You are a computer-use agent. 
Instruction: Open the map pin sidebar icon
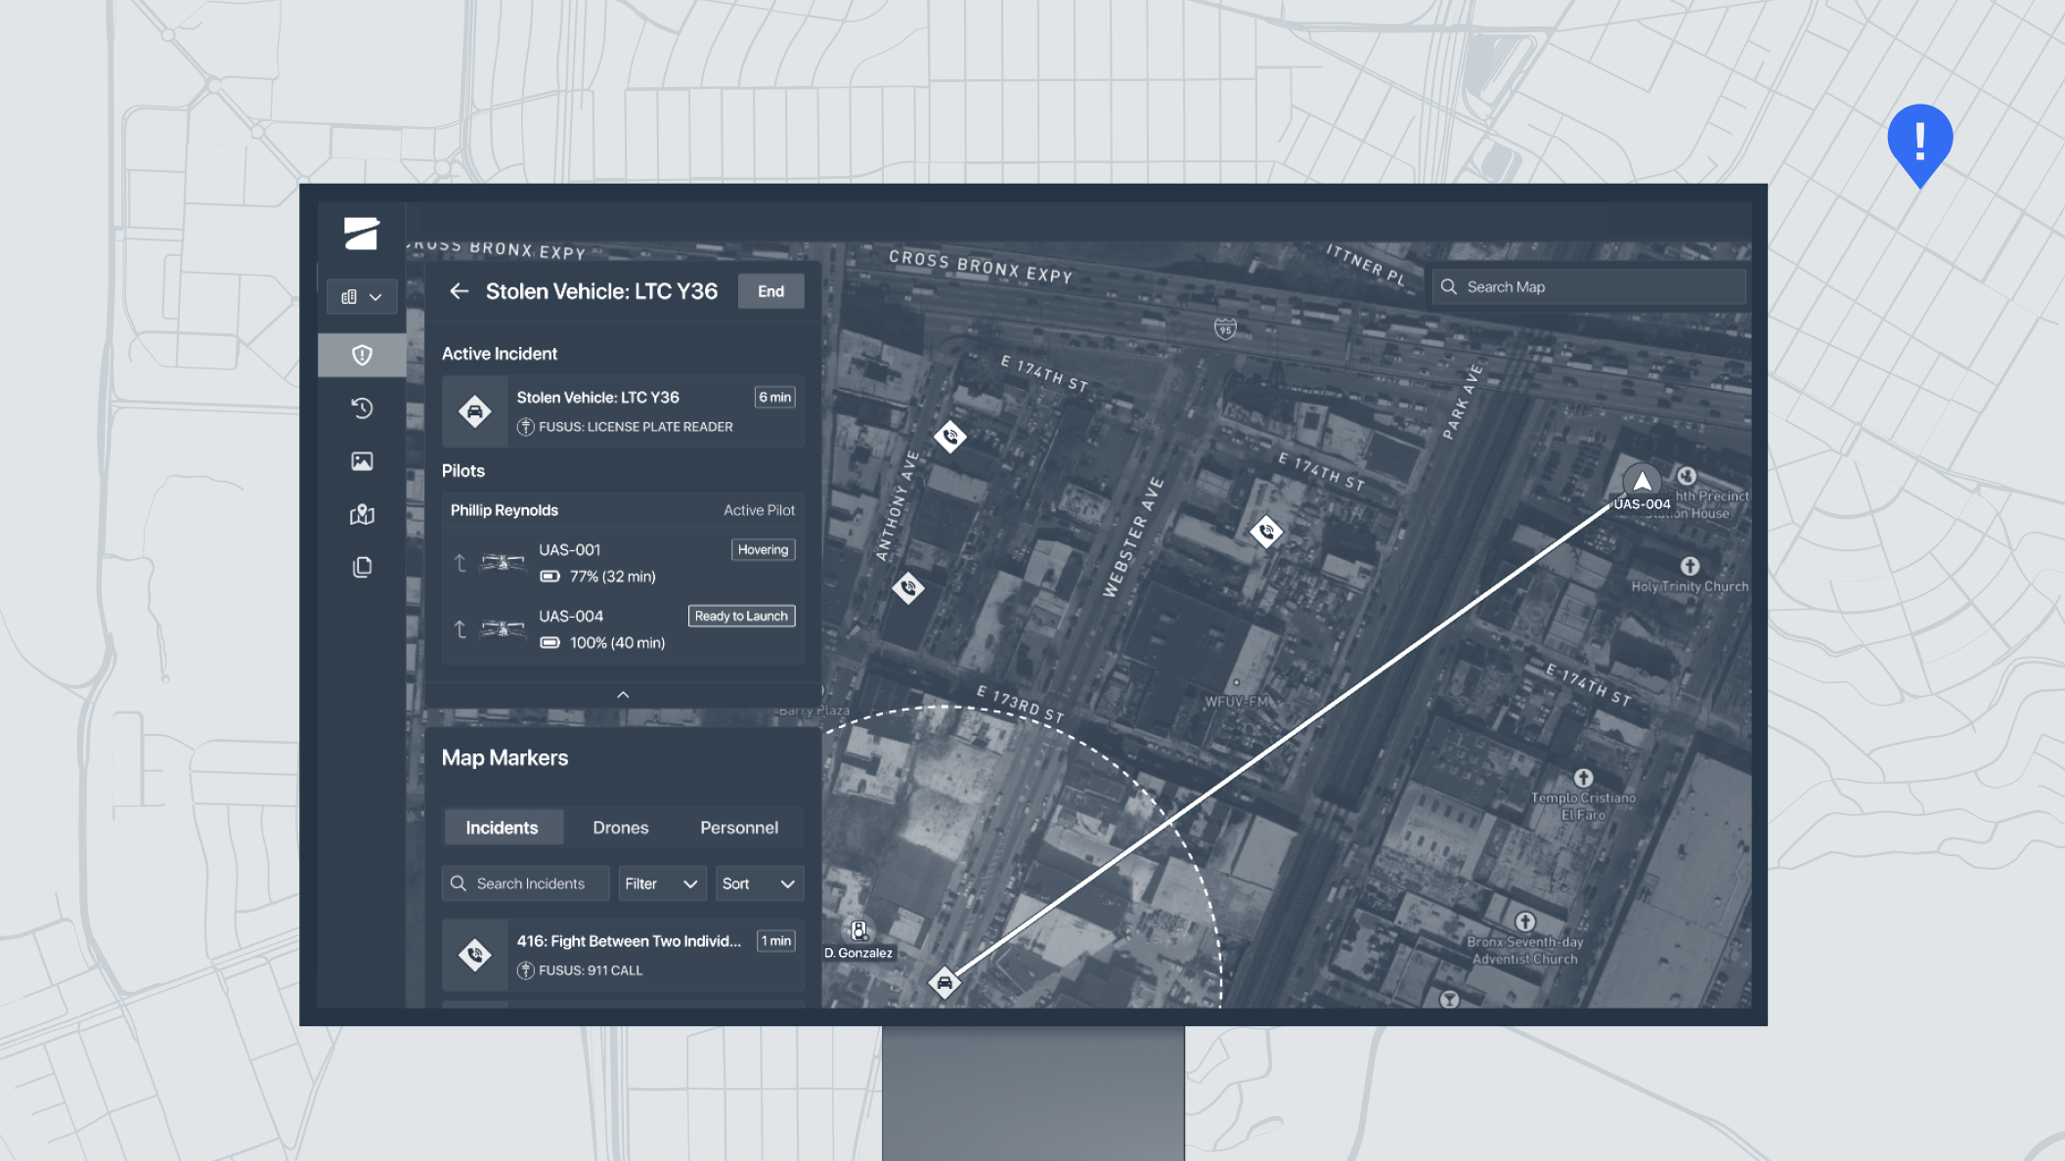[x=362, y=514]
